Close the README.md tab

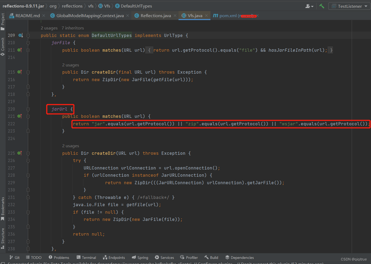[x=44, y=16]
